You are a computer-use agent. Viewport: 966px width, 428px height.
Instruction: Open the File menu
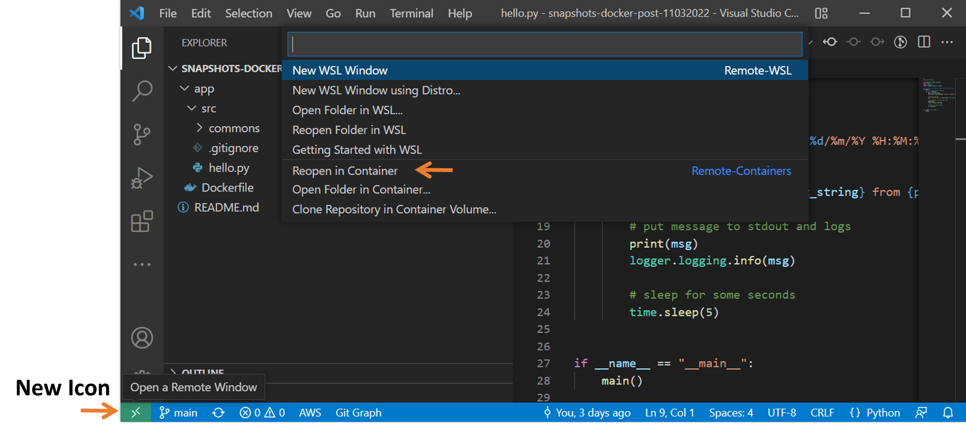168,13
